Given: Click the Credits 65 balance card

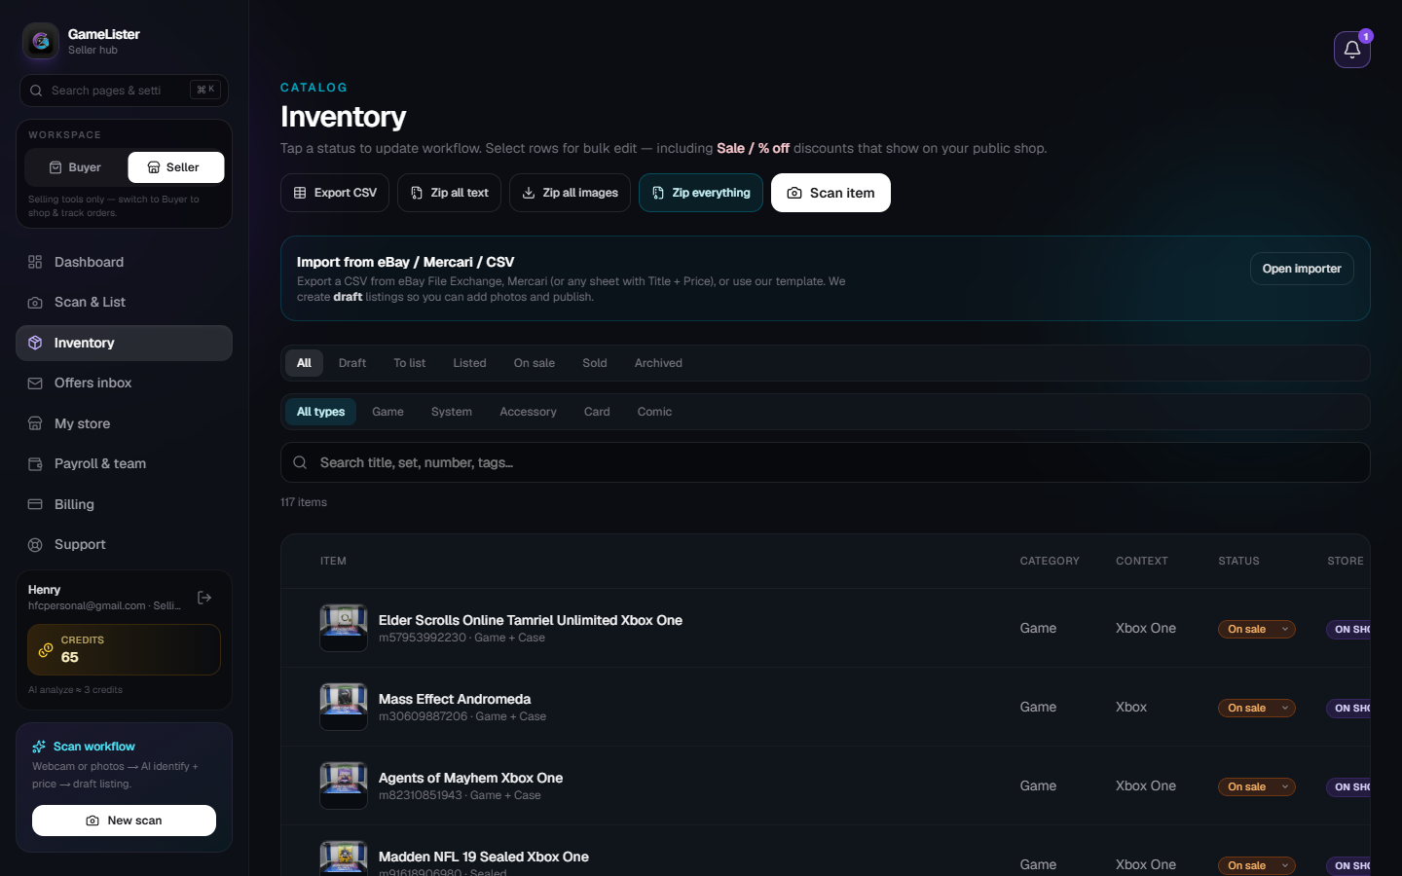Looking at the screenshot, I should point(124,649).
